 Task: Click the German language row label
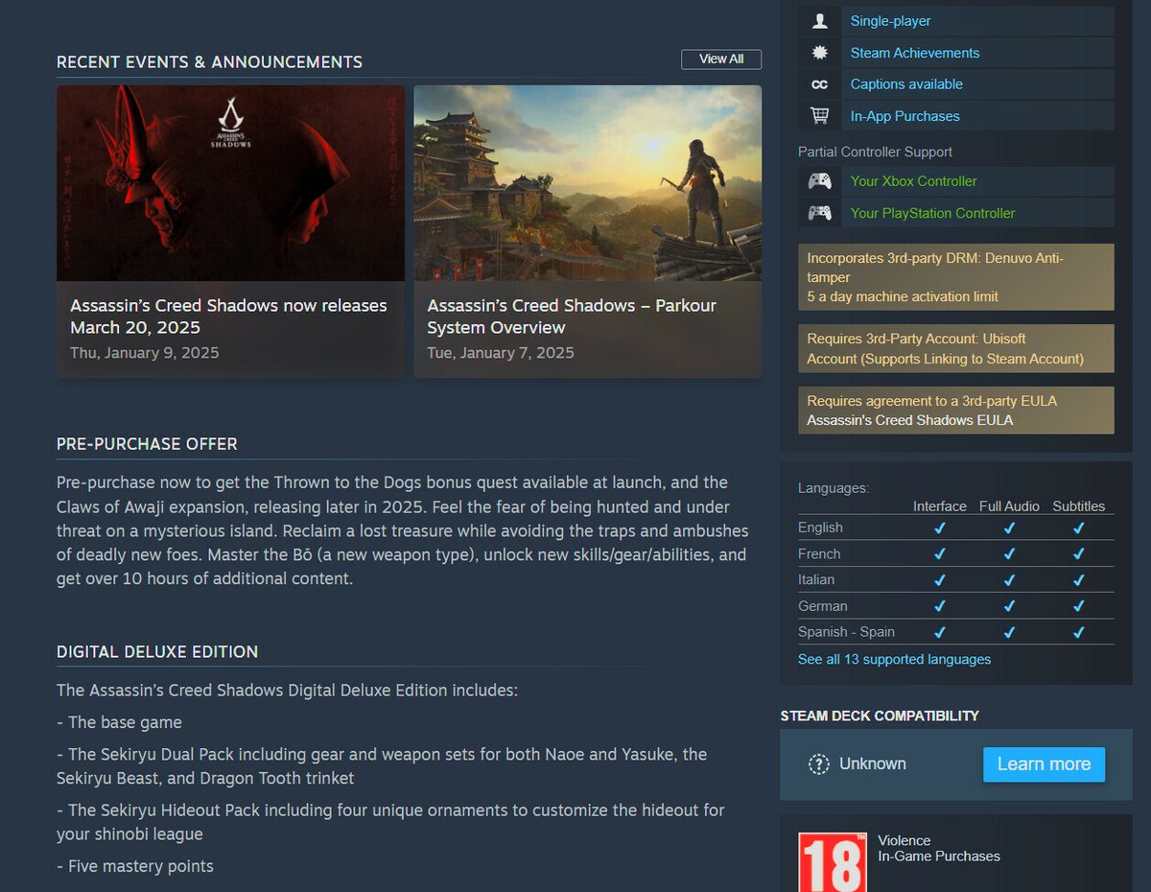click(823, 606)
